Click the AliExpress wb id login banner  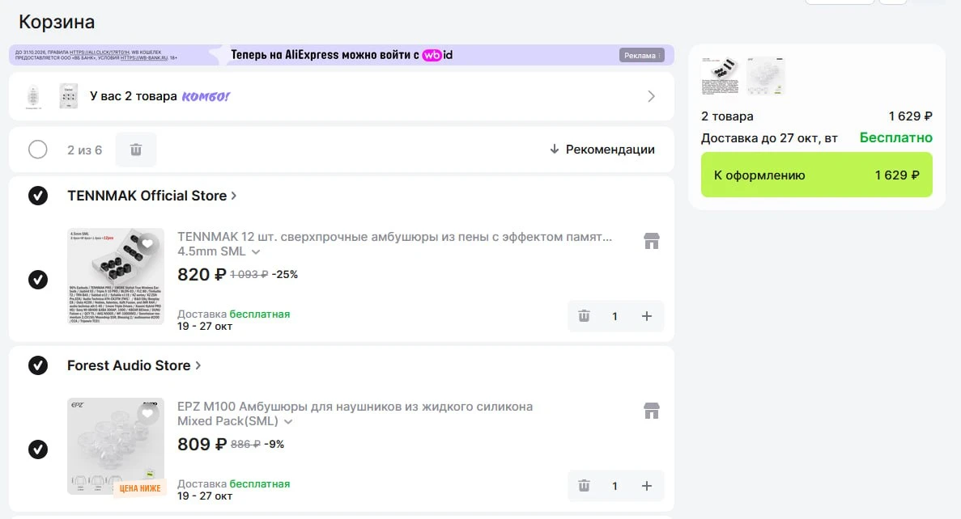click(x=342, y=55)
